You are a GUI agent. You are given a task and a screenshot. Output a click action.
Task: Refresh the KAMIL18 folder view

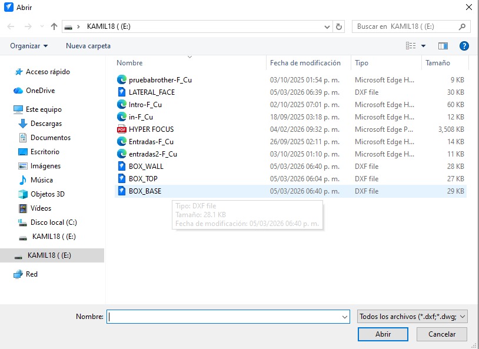[x=339, y=27]
